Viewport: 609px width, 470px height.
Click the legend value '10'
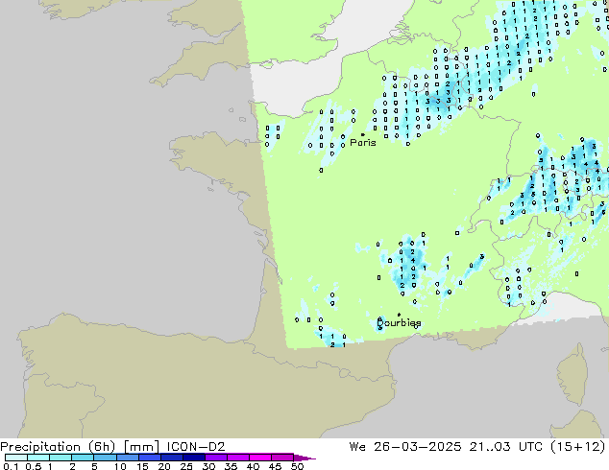[120, 466]
